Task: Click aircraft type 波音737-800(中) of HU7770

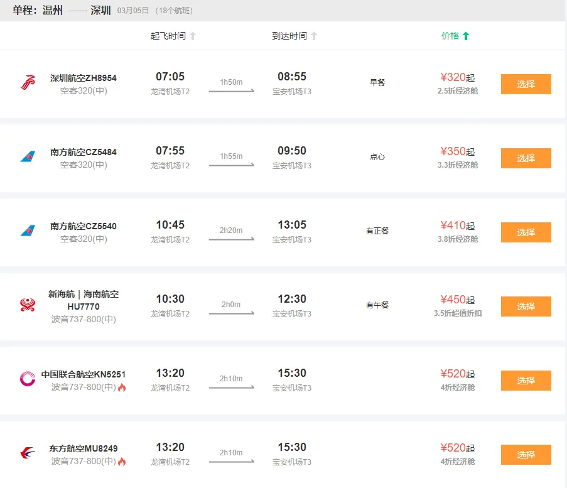Action: tap(84, 320)
